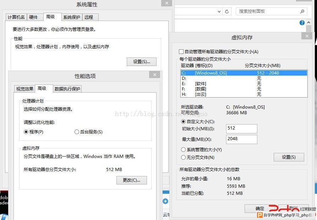
Task: Switch to 远程 tab in 系统属性
Action: (x=91, y=17)
